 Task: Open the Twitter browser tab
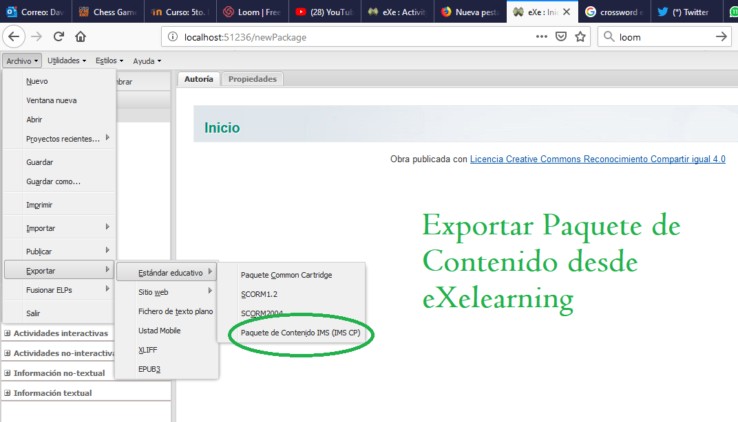[686, 12]
